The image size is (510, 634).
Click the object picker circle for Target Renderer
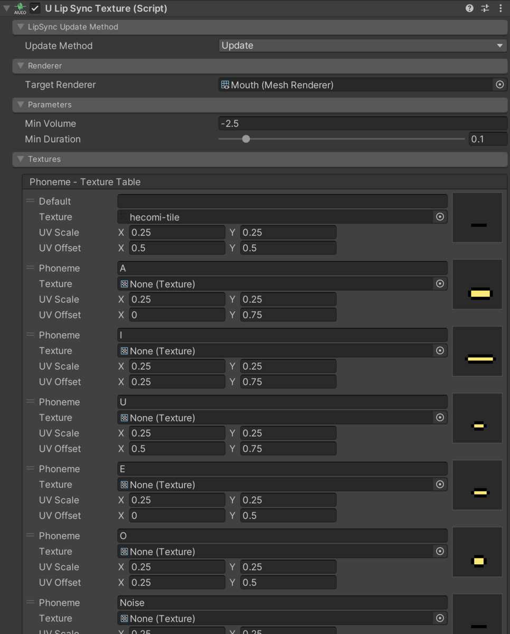tap(499, 85)
